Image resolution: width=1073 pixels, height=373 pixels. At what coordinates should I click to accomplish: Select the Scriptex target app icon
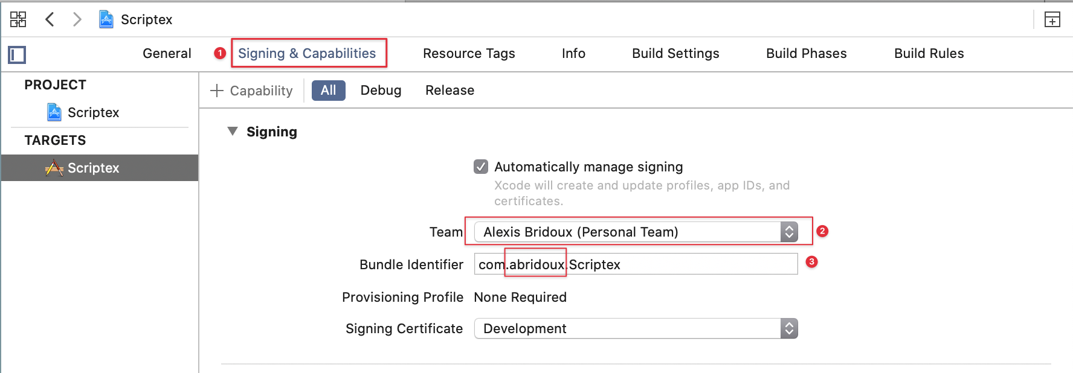tap(54, 168)
